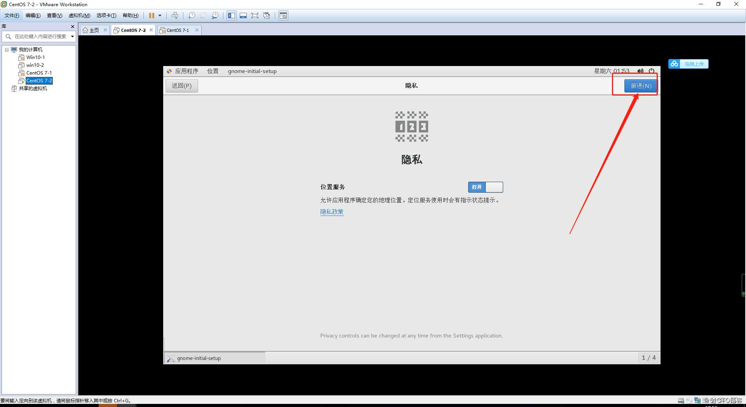The image size is (746, 407).
Task: Close the CentOS 7-2 tab
Action: click(151, 30)
